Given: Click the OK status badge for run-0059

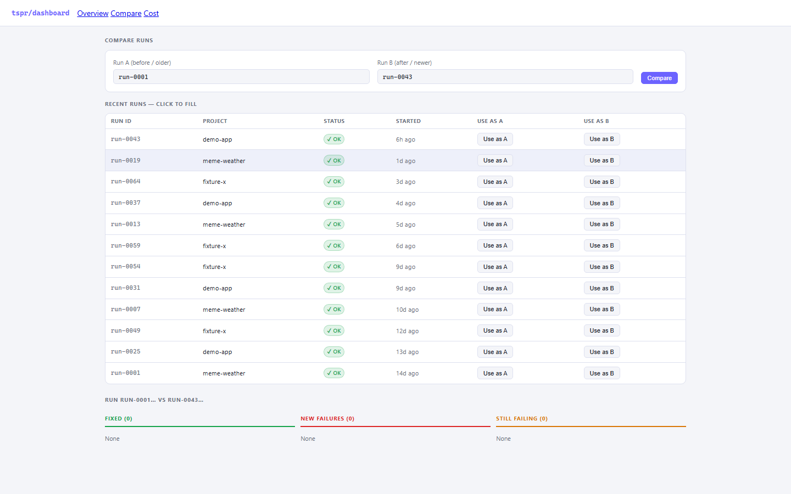Looking at the screenshot, I should [334, 245].
